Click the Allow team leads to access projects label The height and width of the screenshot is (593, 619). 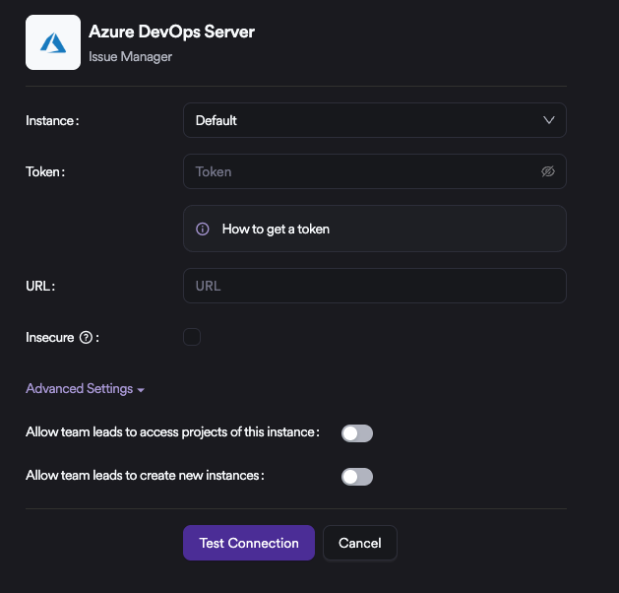tap(172, 432)
